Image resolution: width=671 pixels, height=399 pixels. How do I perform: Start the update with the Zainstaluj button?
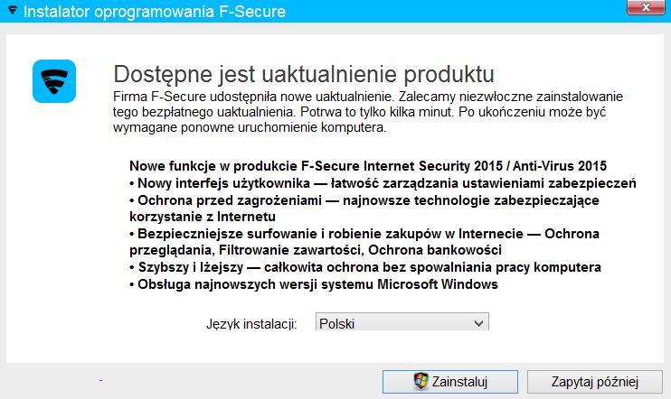pos(450,382)
